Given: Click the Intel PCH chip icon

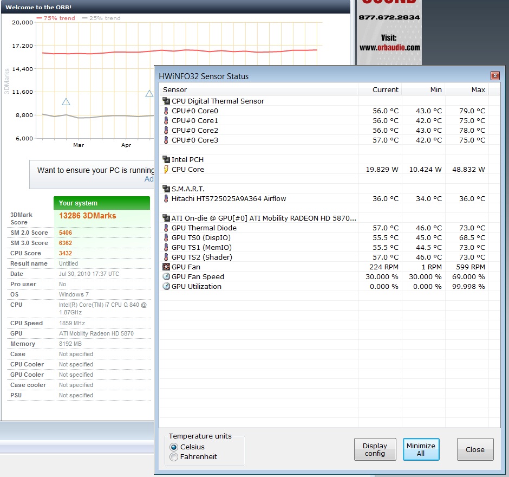Looking at the screenshot, I should (x=166, y=159).
